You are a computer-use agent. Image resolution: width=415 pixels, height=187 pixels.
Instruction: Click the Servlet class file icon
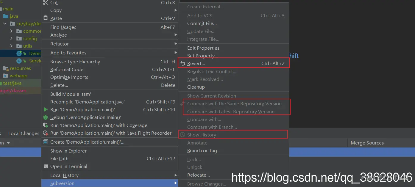pyautogui.click(x=20, y=61)
